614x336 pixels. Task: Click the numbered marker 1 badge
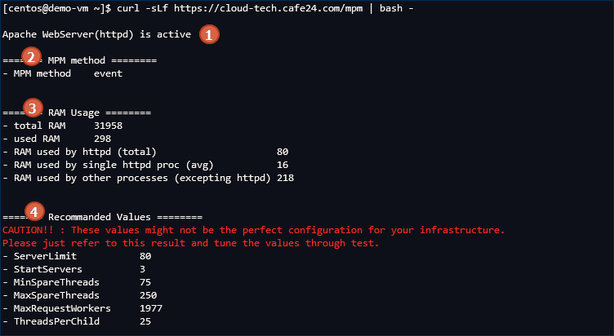210,35
